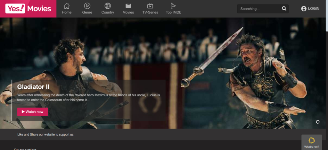Open the Top IMDb list
The height and width of the screenshot is (150, 328).
pos(173,9)
